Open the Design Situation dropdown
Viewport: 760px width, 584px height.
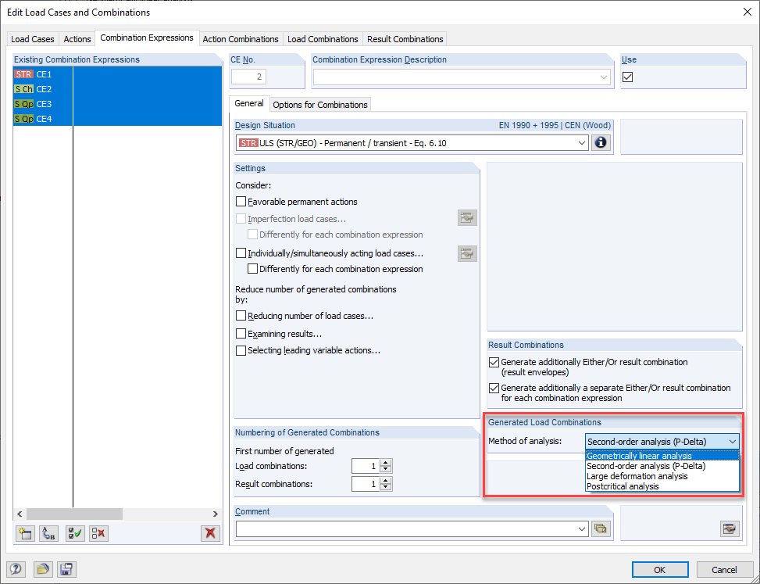click(582, 143)
